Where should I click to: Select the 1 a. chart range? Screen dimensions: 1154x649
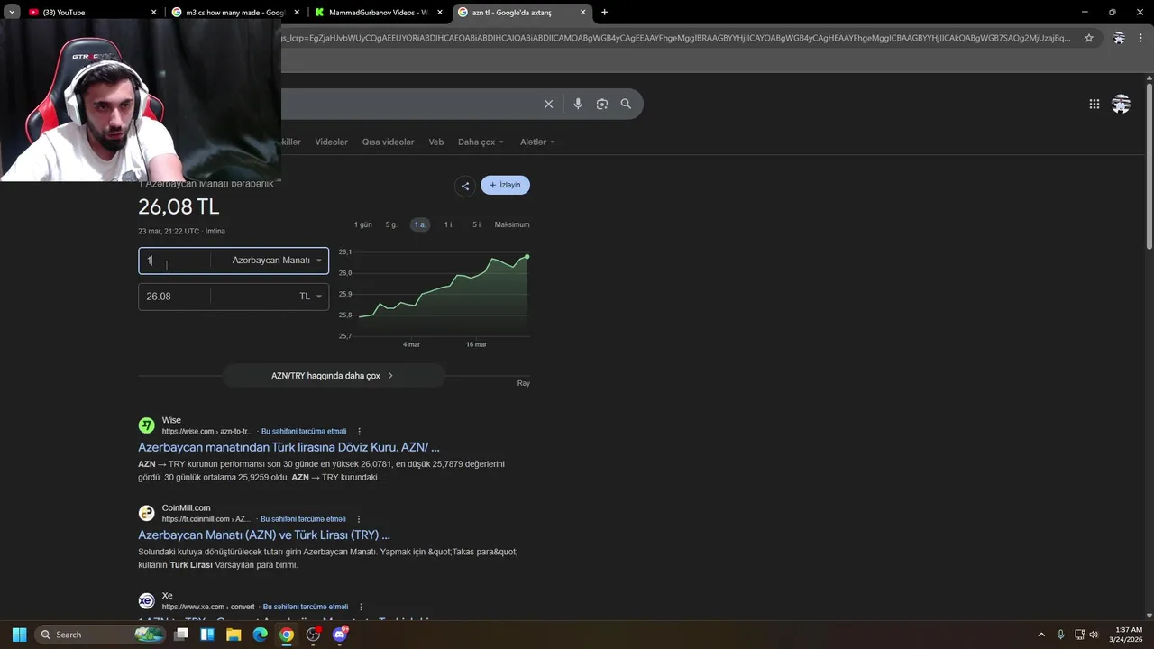click(x=420, y=224)
